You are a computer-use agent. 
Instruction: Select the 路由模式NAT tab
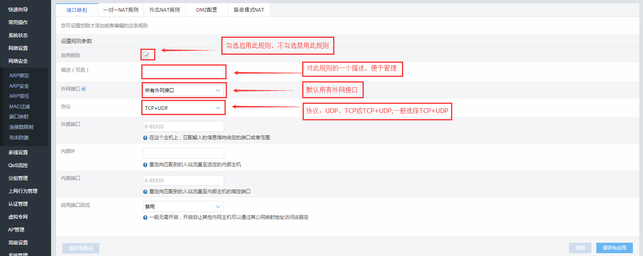point(249,10)
